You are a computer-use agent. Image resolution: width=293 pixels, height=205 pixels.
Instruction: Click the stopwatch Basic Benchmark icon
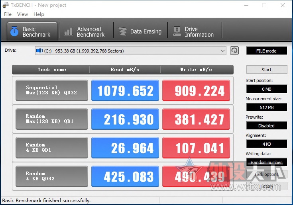pos(14,31)
